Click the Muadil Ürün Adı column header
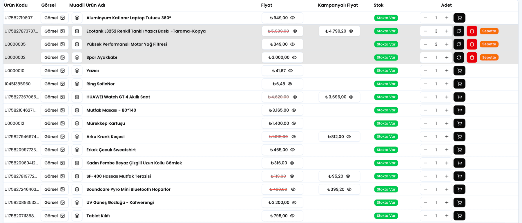The width and height of the screenshot is (522, 223). (x=87, y=5)
